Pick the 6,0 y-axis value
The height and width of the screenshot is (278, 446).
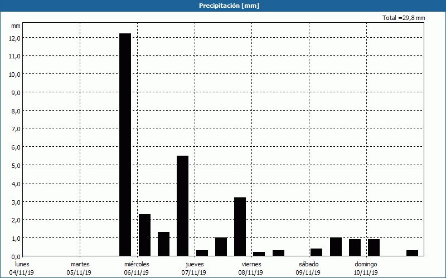(16, 147)
